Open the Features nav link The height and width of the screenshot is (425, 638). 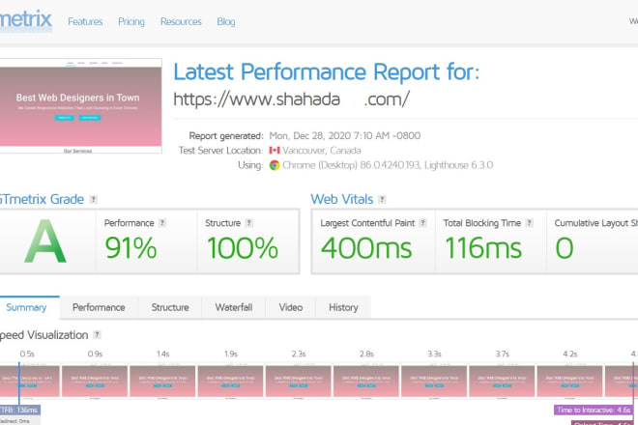coord(85,21)
